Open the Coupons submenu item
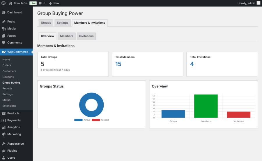The image size is (262, 161). click(x=8, y=77)
